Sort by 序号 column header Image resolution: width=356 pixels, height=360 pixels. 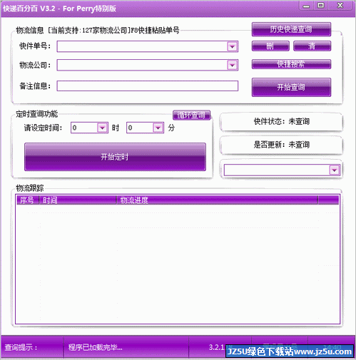coord(27,200)
